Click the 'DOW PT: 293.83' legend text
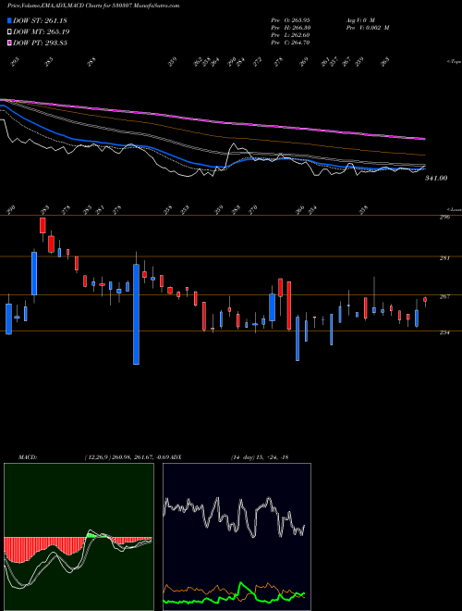 point(40,43)
